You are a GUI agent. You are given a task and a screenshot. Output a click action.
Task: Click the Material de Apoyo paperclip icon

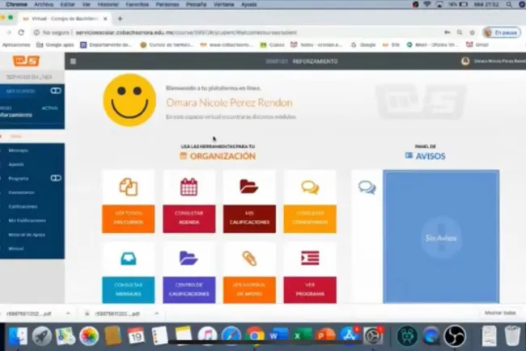[249, 259]
